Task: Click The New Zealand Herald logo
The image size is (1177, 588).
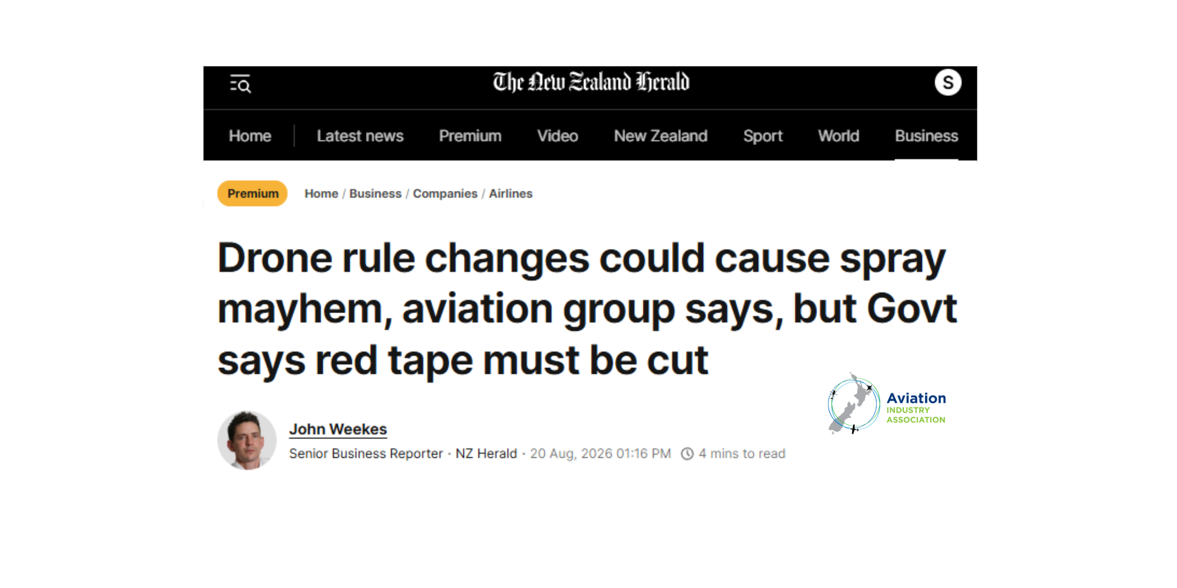Action: point(591,82)
